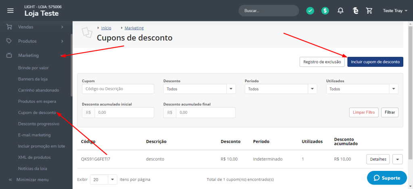Image resolution: width=413 pixels, height=189 pixels.
Task: Click the Utilizados column header
Action: (312, 141)
